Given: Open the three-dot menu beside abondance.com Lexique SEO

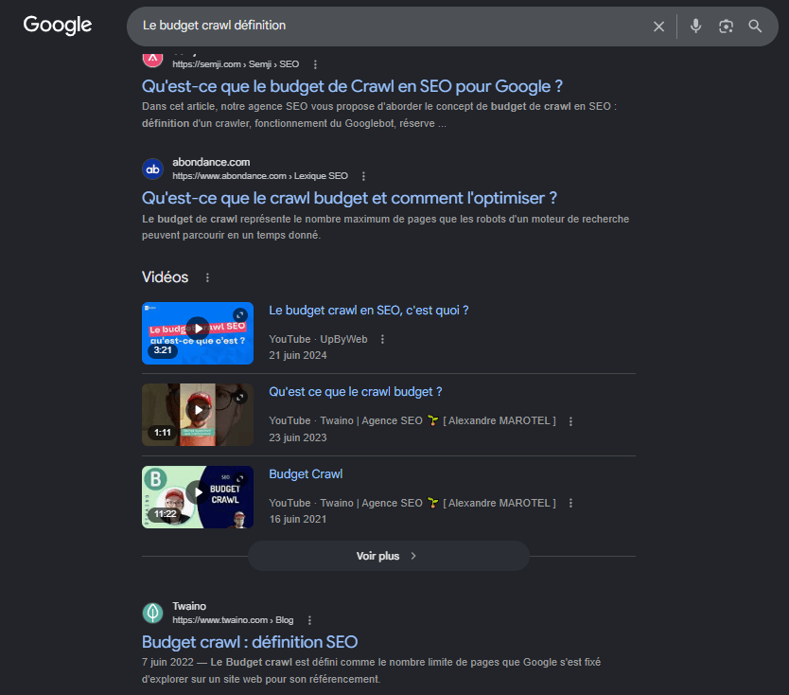Looking at the screenshot, I should 363,176.
